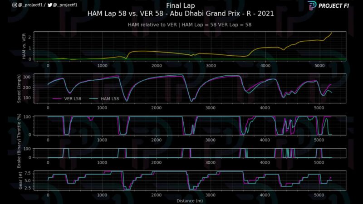This screenshot has height=204, width=363.
Task: Click the magenta VER legend line swatch
Action: [57, 99]
